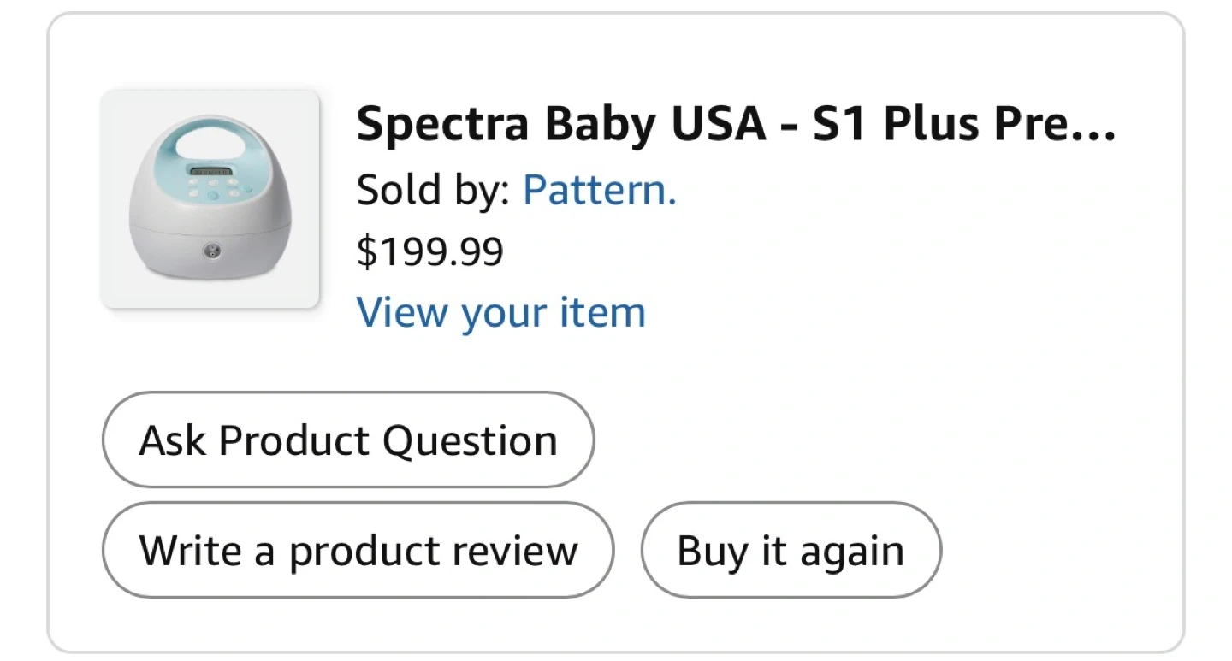
Task: Click the Sold by: label
Action: 432,190
